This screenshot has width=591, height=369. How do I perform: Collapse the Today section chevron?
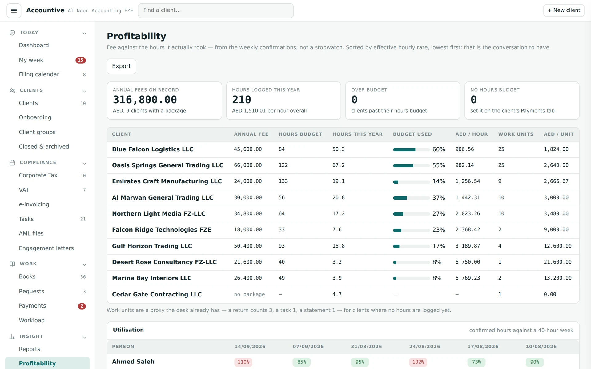point(85,33)
